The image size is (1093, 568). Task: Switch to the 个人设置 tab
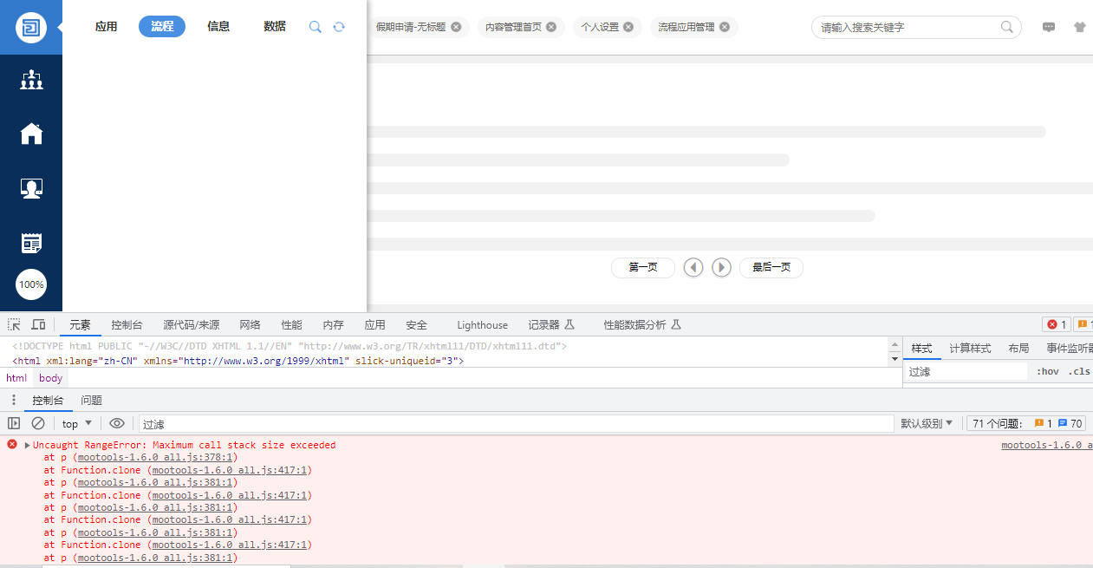pos(600,27)
